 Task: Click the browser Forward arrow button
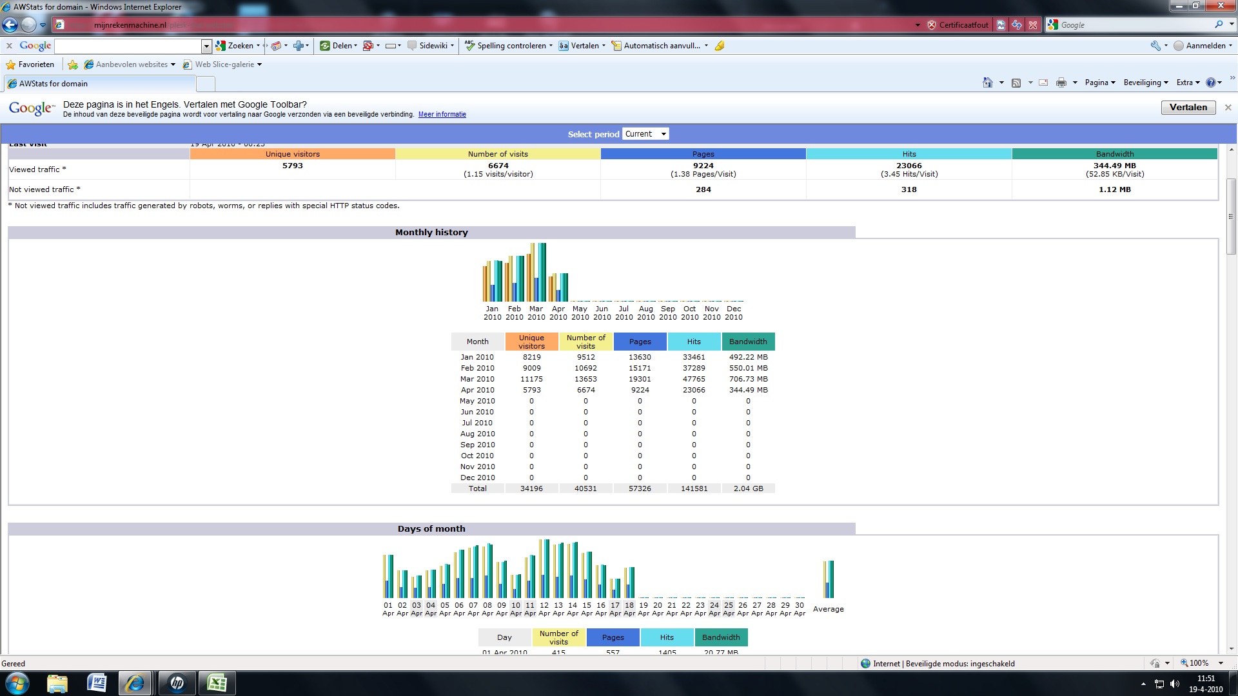pyautogui.click(x=28, y=25)
